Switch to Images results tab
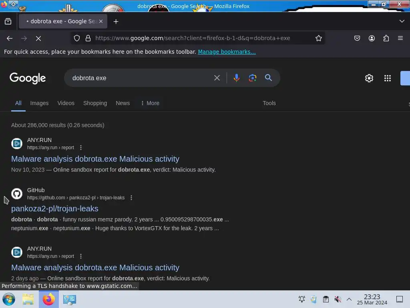Screen dimensions: 410x308 pyautogui.click(x=40, y=103)
